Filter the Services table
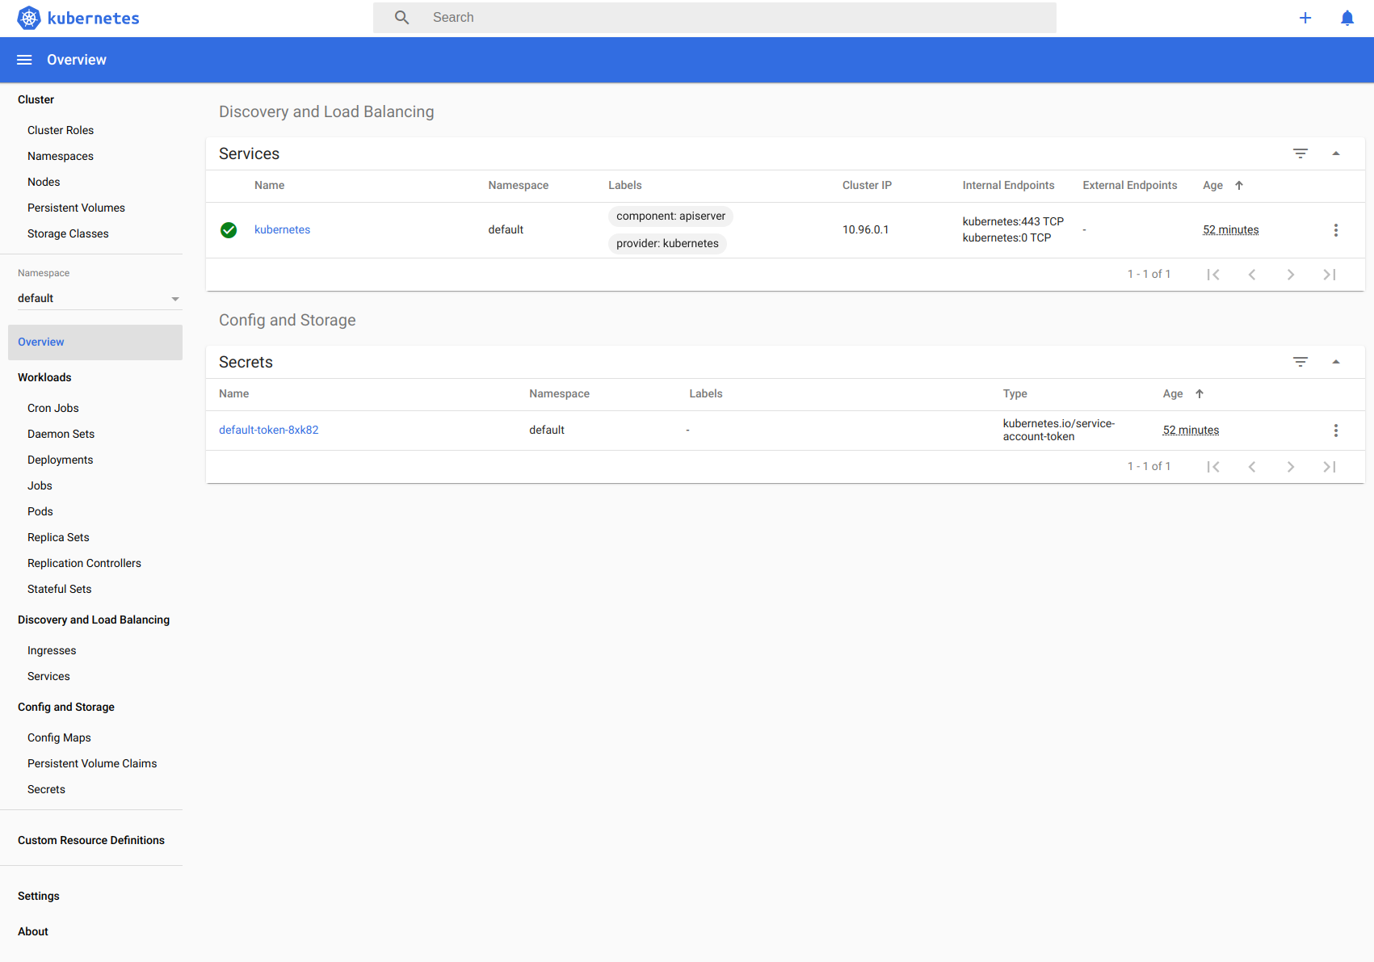 pyautogui.click(x=1300, y=153)
